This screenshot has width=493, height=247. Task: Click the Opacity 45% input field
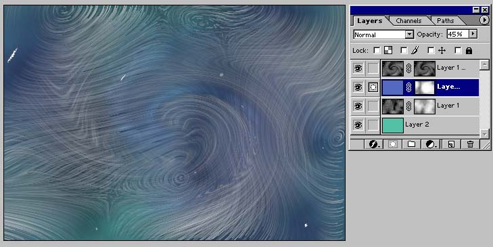click(x=458, y=34)
